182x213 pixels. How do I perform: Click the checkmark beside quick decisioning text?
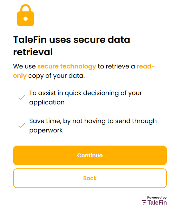(21, 98)
